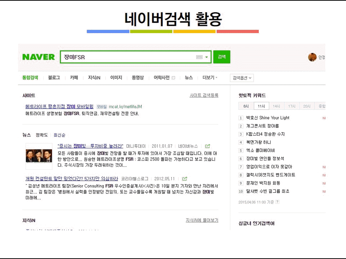Viewport: 346px width, 259px height.
Task: Open 메트라이프 평촌지점 장미 모바일웹 link
Action: tap(59, 106)
